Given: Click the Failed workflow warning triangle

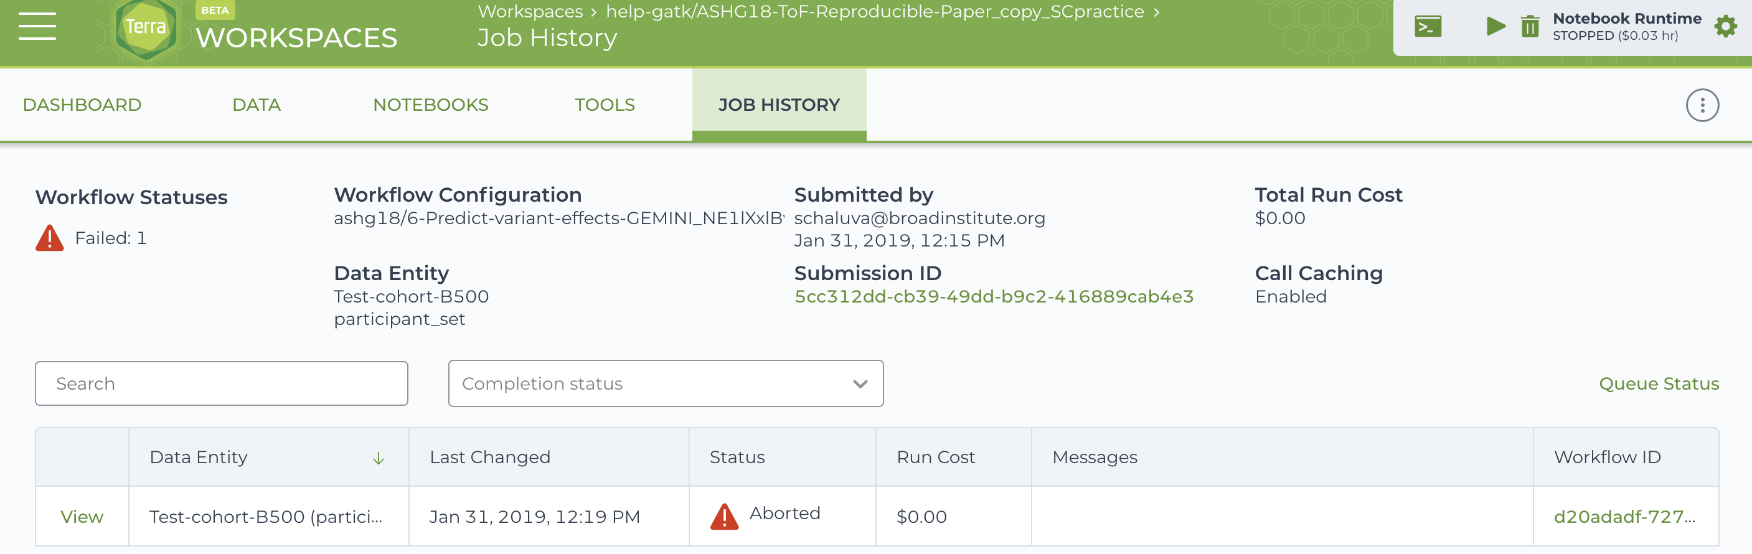Looking at the screenshot, I should click(x=50, y=238).
